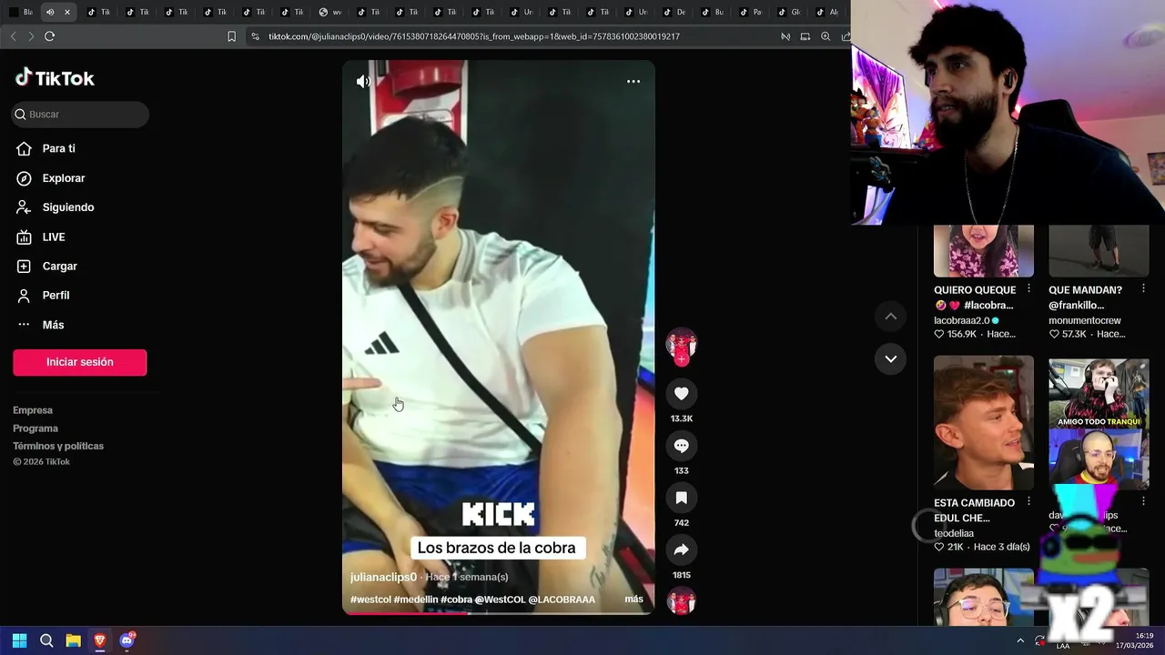Image resolution: width=1165 pixels, height=655 pixels.
Task: Open the lacobraaa2.0 channel link
Action: coord(961,320)
